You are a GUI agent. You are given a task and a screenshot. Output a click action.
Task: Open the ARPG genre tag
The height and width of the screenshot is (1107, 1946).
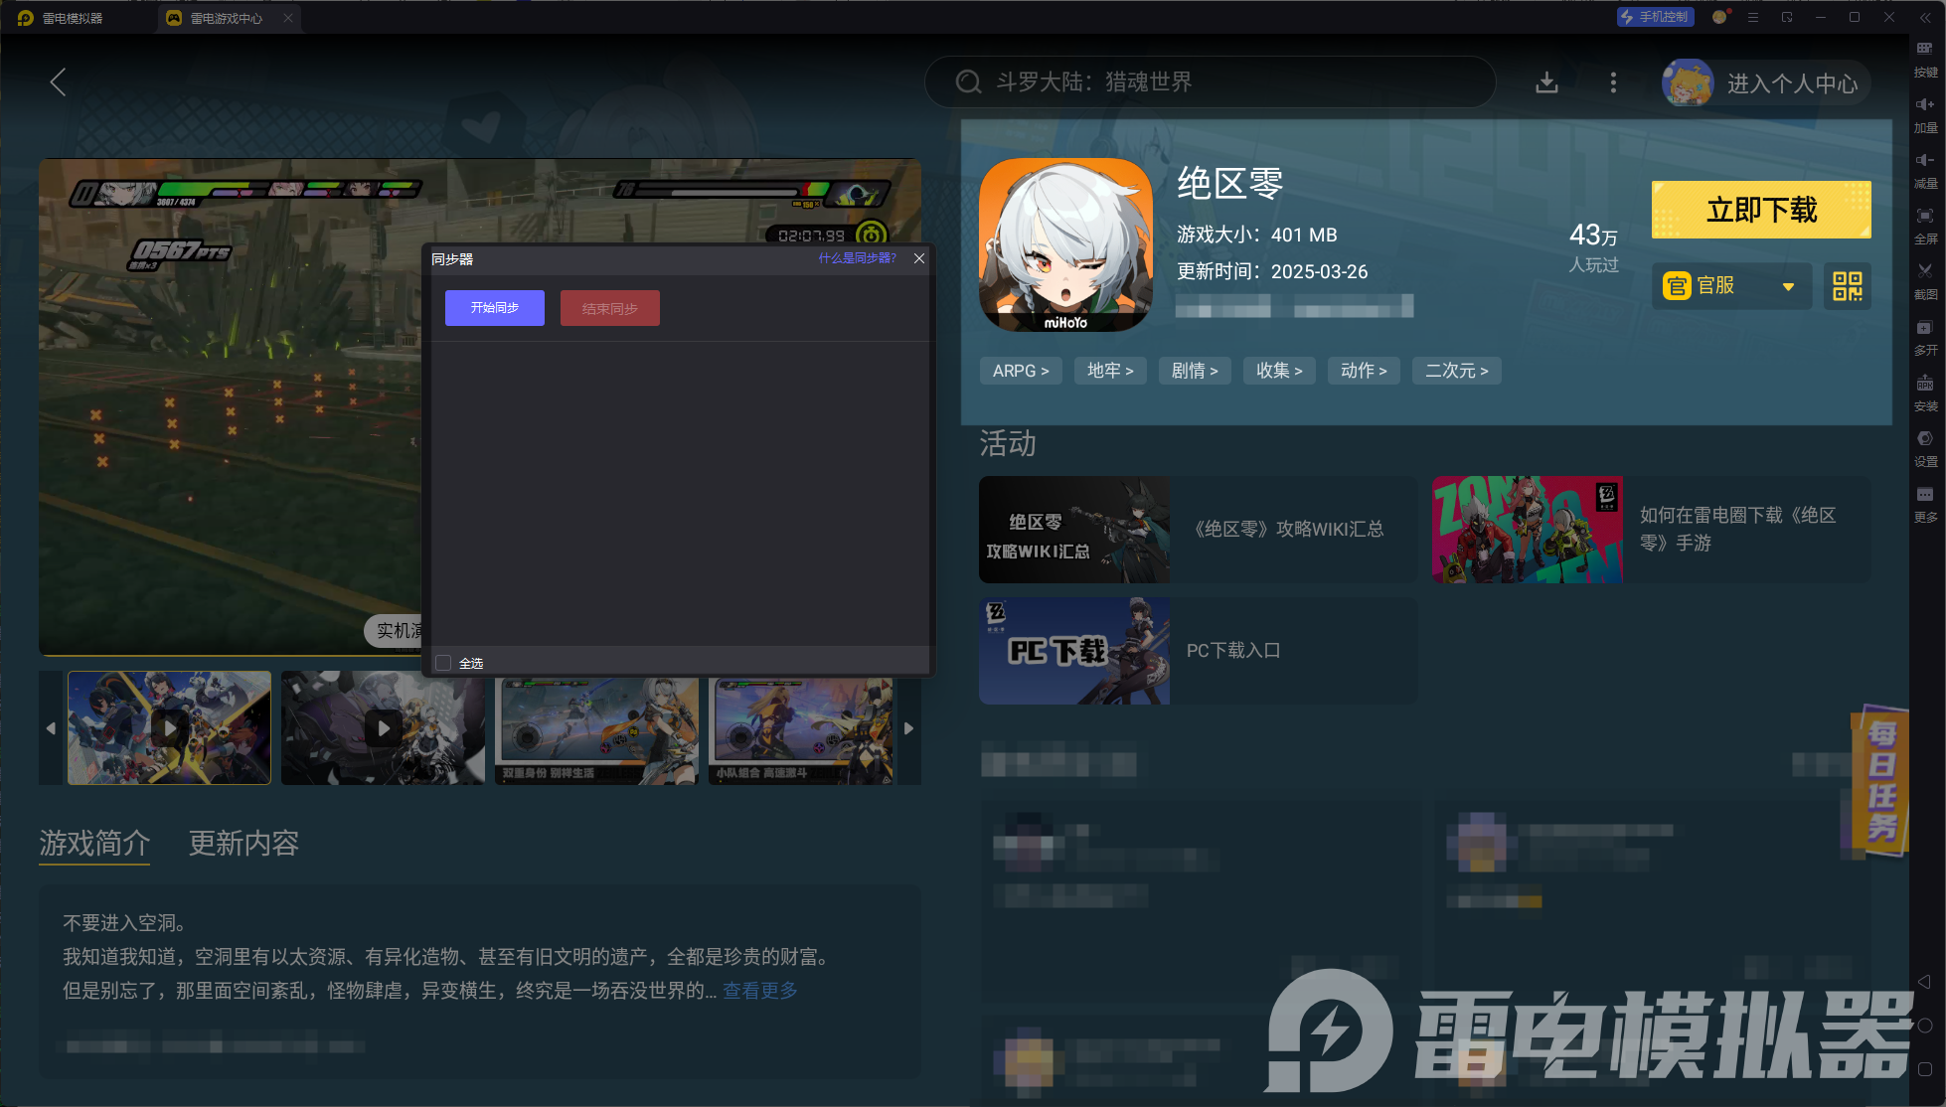coord(1021,371)
